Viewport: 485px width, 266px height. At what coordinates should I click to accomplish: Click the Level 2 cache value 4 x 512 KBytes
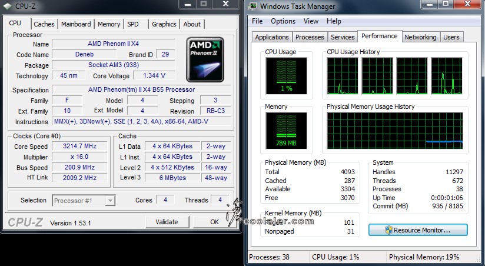point(172,167)
